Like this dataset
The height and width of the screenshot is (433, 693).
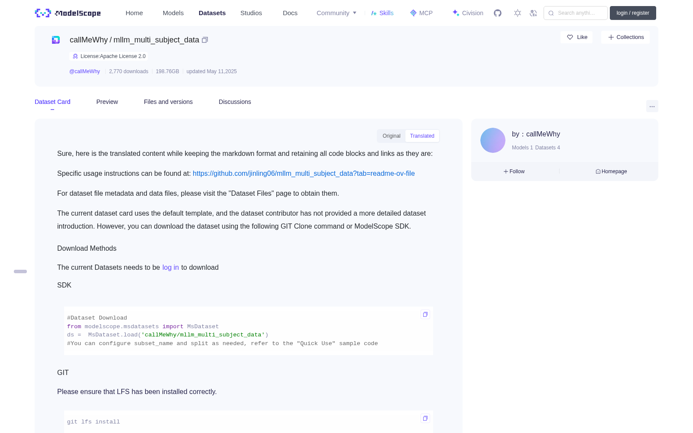(x=576, y=37)
